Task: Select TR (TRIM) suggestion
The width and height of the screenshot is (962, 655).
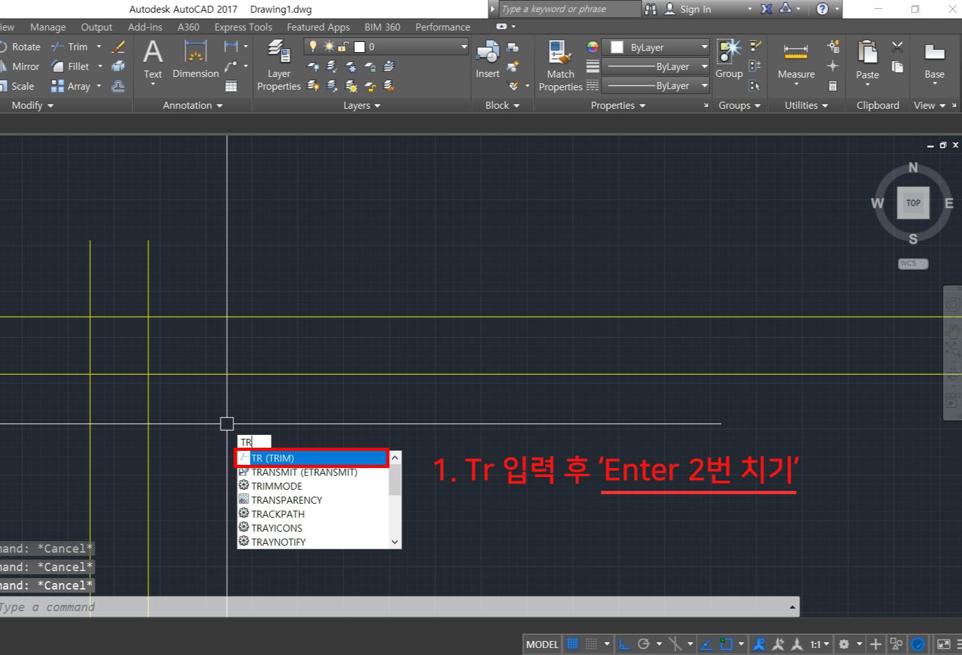Action: (312, 458)
